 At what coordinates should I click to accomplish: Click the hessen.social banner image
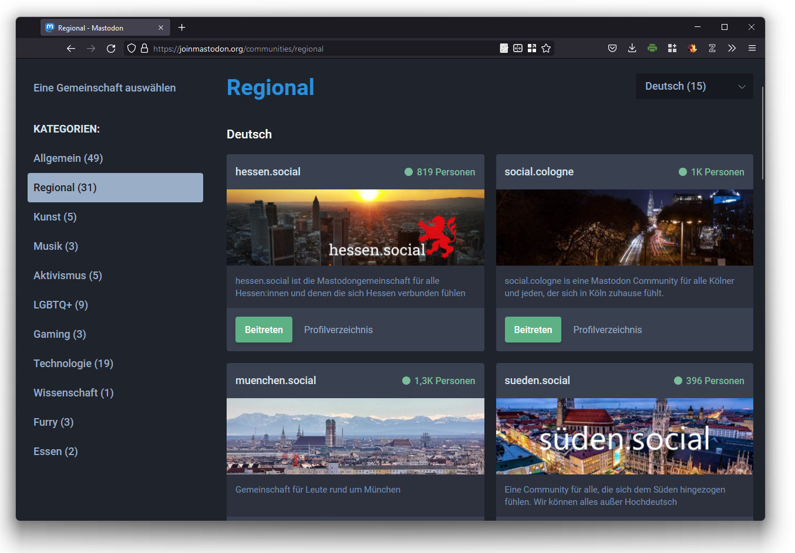[355, 228]
